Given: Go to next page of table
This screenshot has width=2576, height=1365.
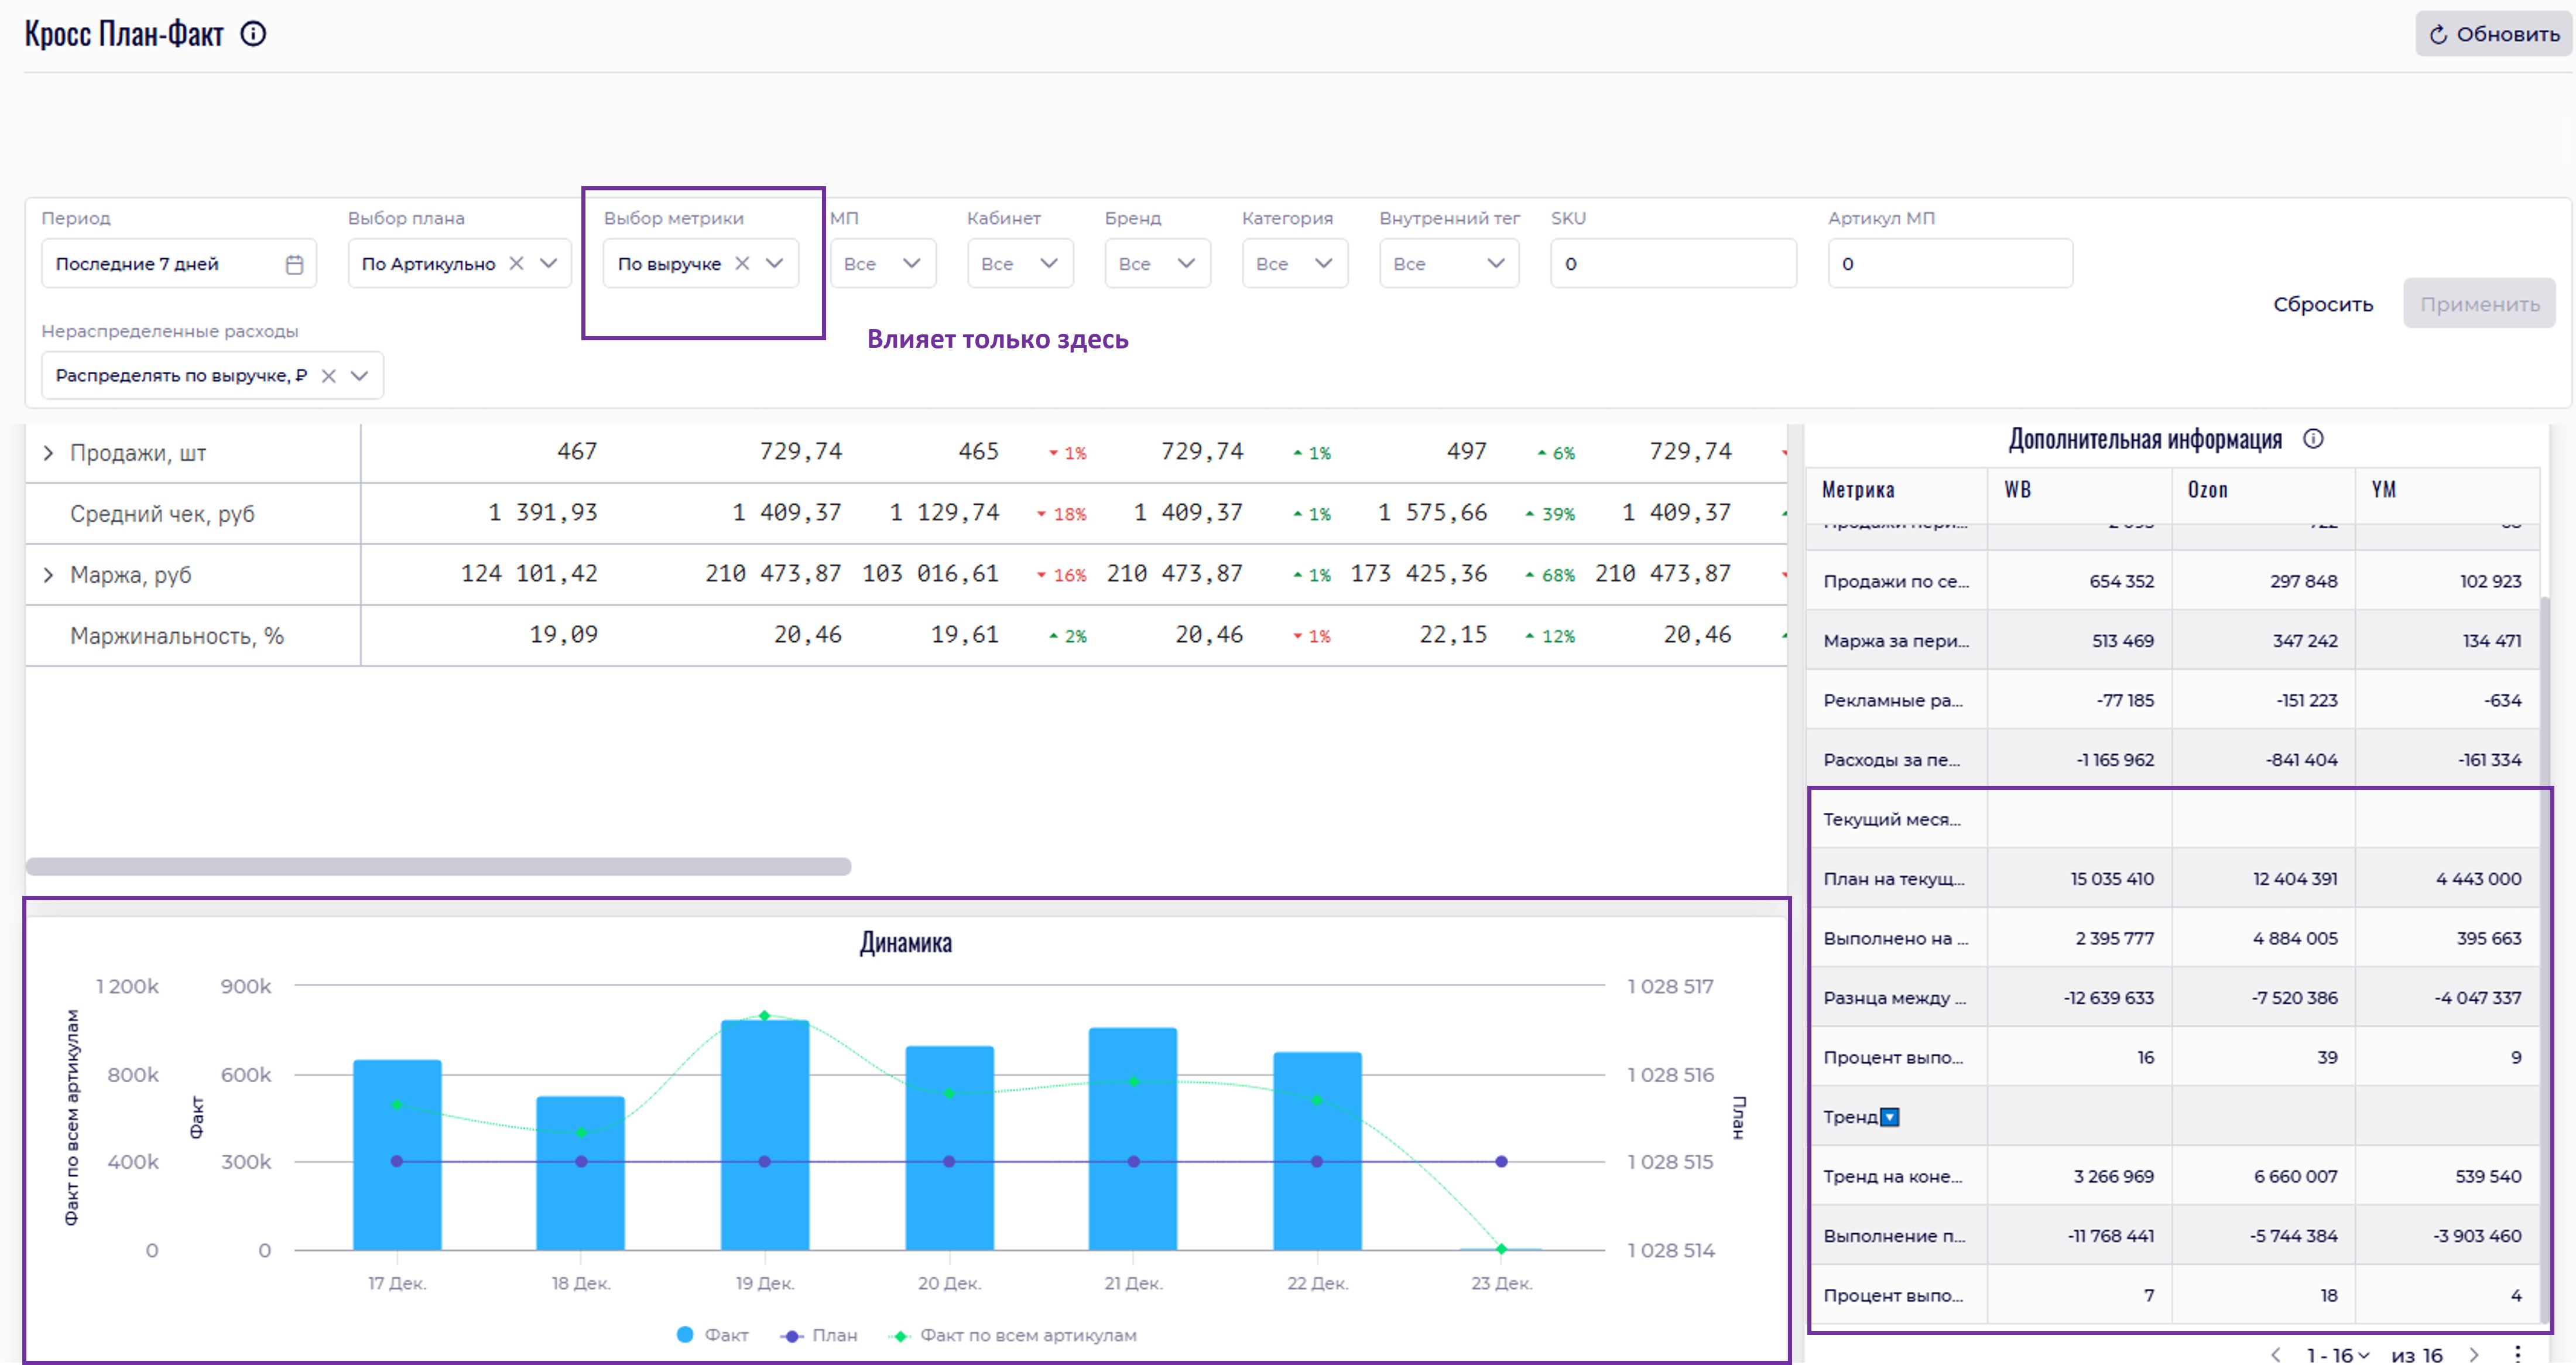Looking at the screenshot, I should 2474,1354.
